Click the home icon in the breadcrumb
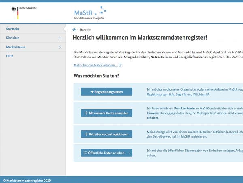This screenshot has height=183, width=243. point(74,30)
